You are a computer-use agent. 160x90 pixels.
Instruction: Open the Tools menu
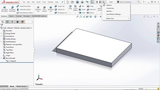(x=44, y=2)
